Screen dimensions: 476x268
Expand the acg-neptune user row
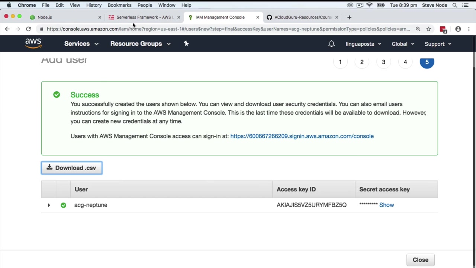tap(49, 205)
